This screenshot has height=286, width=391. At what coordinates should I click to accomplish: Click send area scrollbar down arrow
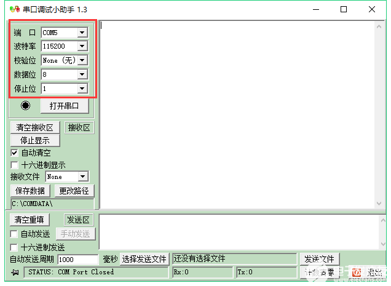(383, 244)
